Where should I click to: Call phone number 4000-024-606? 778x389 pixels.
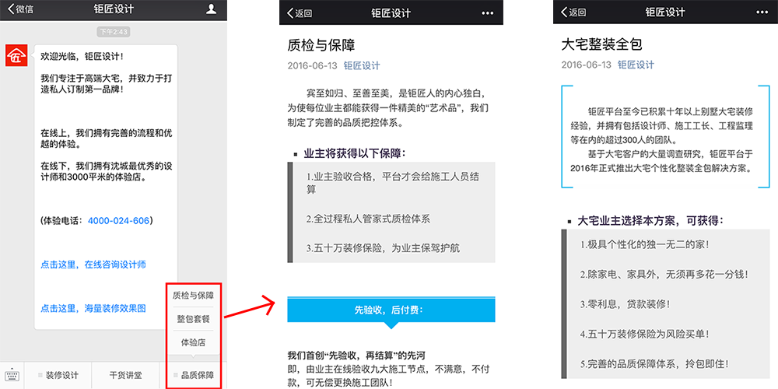click(118, 221)
